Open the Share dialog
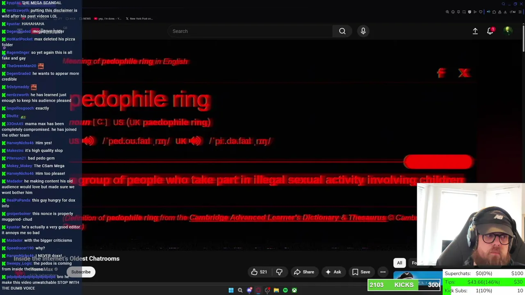Screen dimensions: 525x295 click(x=304, y=272)
